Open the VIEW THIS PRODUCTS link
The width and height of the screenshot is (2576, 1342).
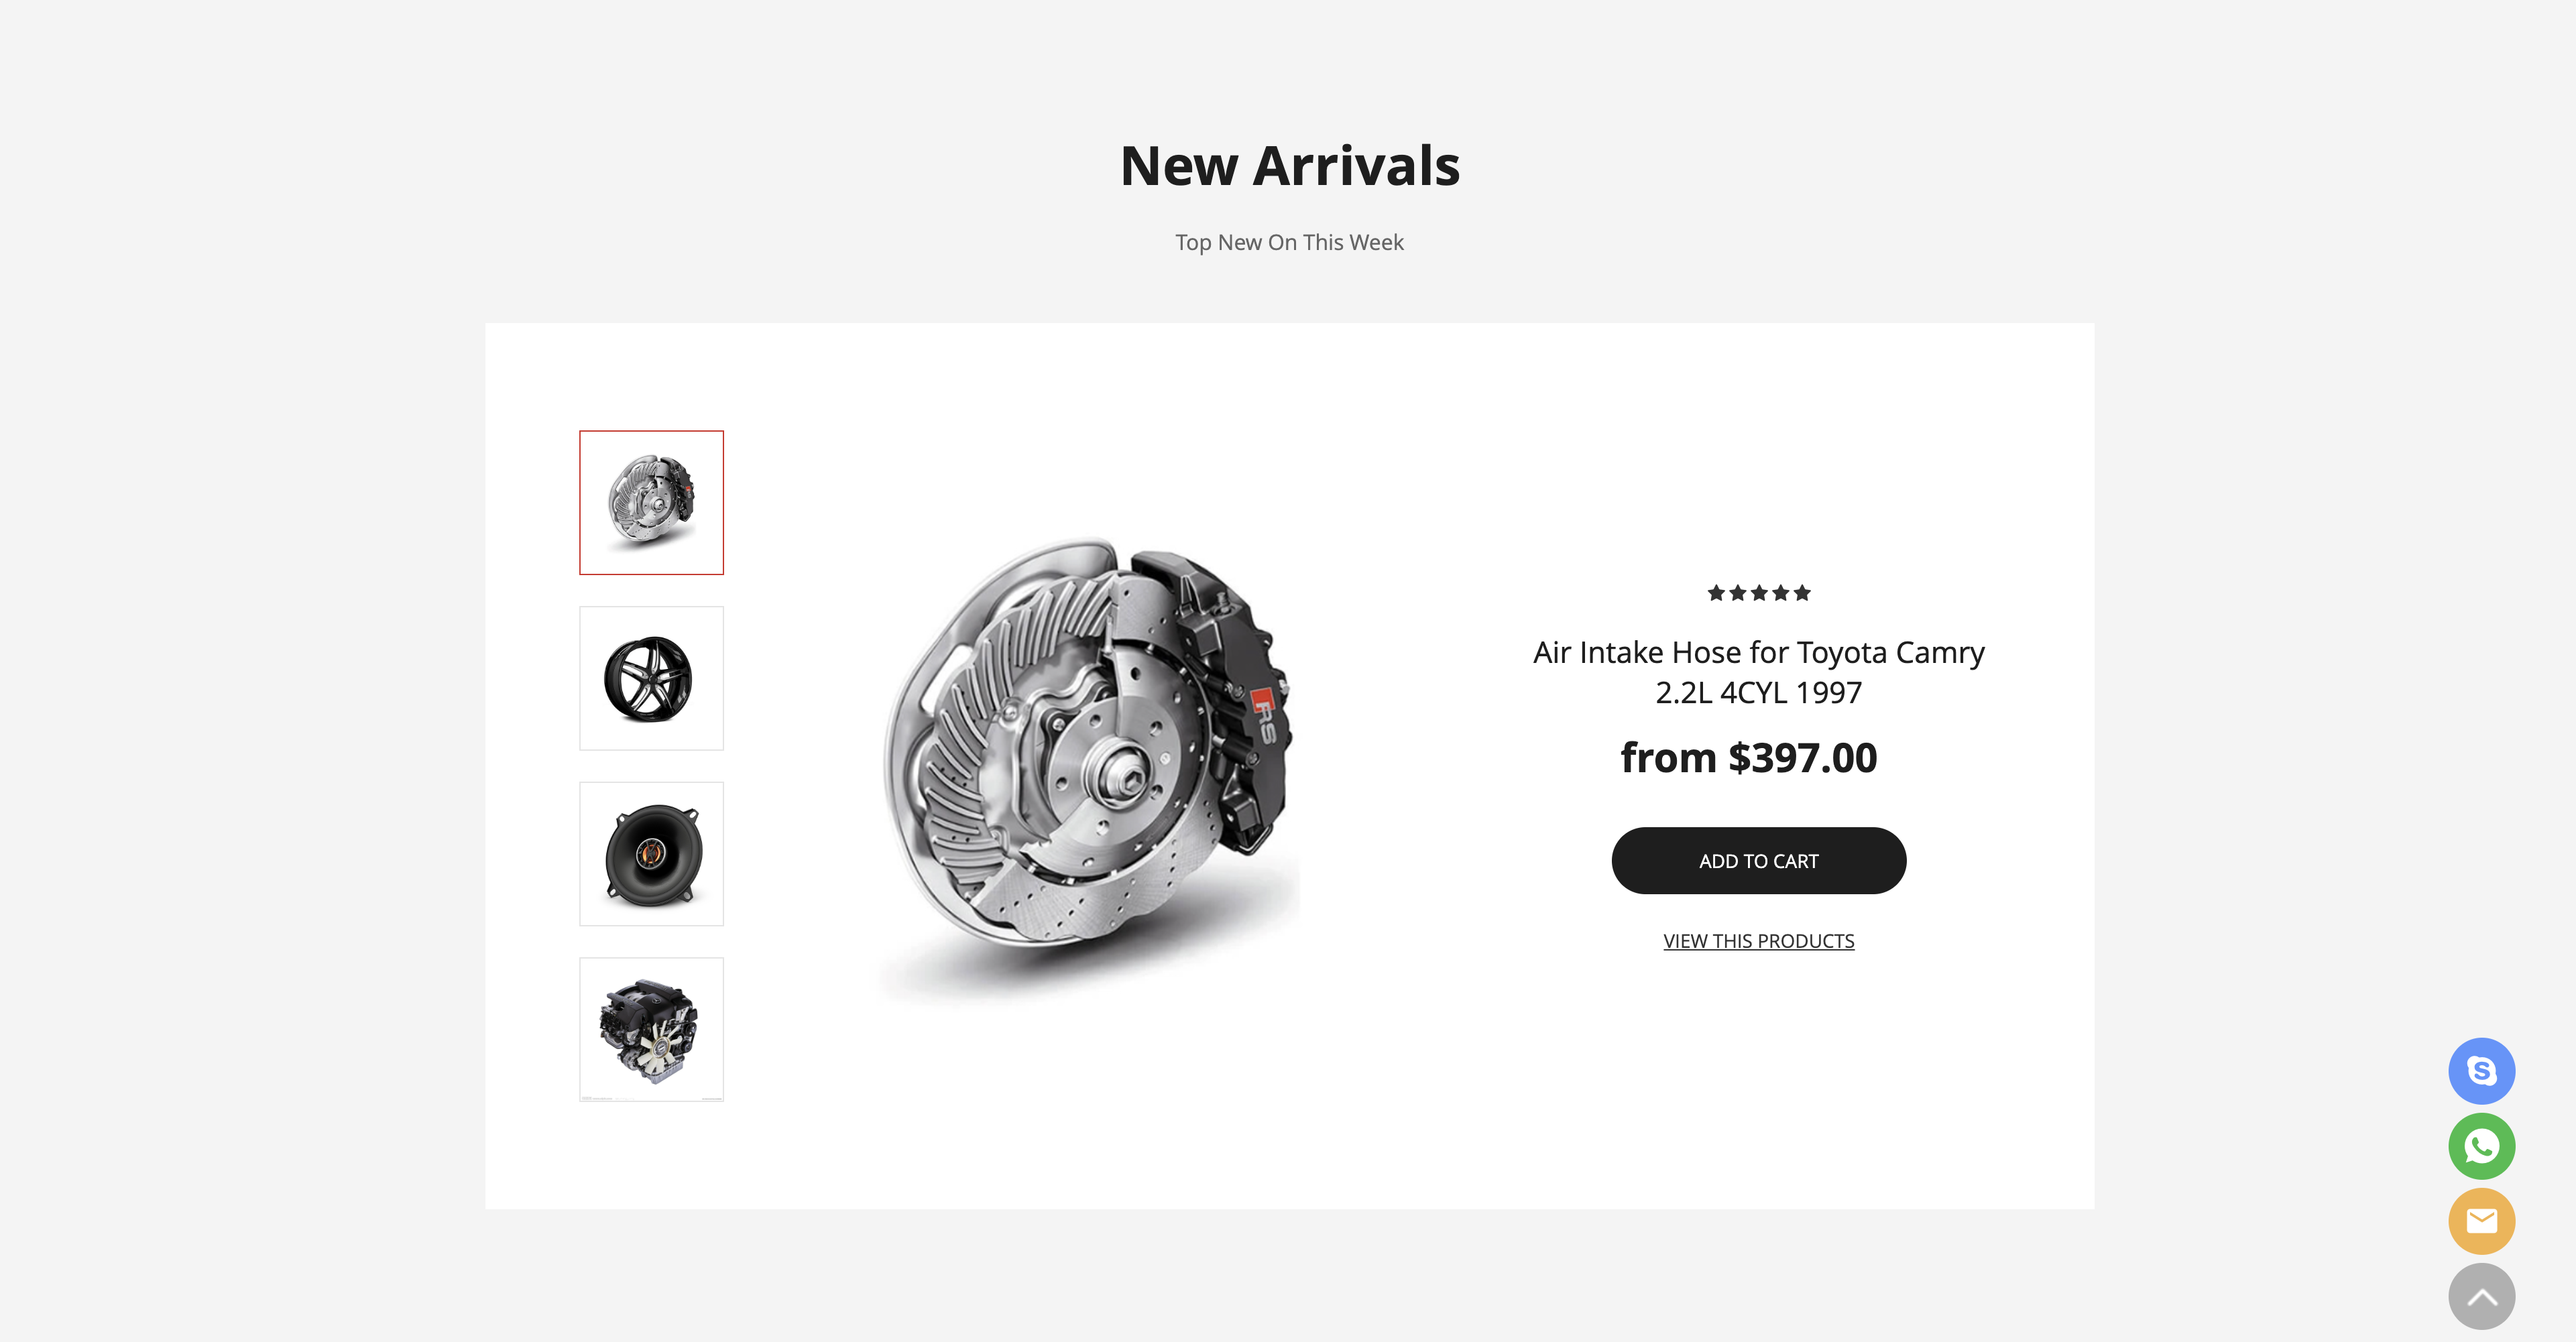pos(1758,941)
